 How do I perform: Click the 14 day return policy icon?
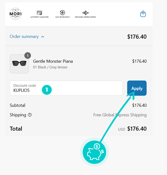pos(62,13)
